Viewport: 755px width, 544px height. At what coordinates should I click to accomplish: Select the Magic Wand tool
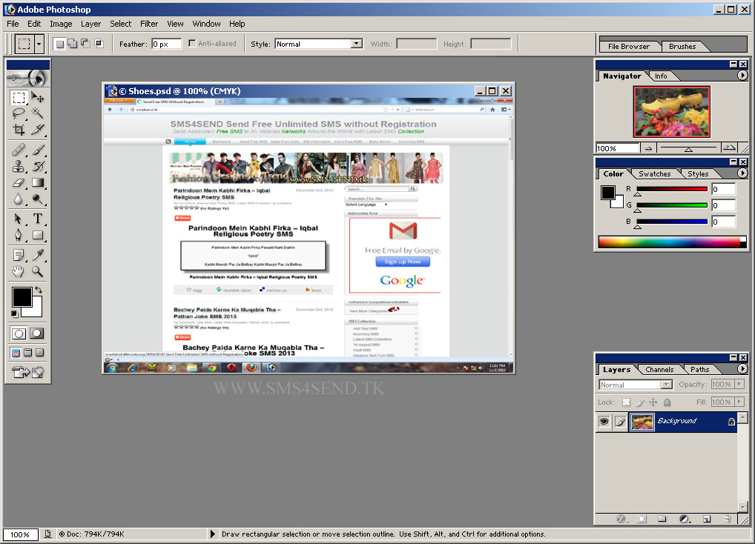38,113
